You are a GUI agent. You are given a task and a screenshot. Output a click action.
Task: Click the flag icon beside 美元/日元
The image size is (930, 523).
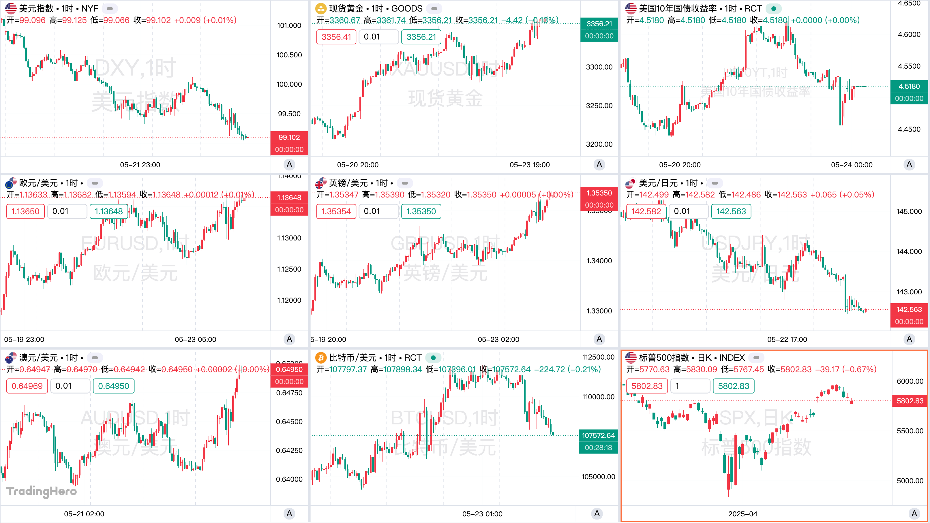630,183
